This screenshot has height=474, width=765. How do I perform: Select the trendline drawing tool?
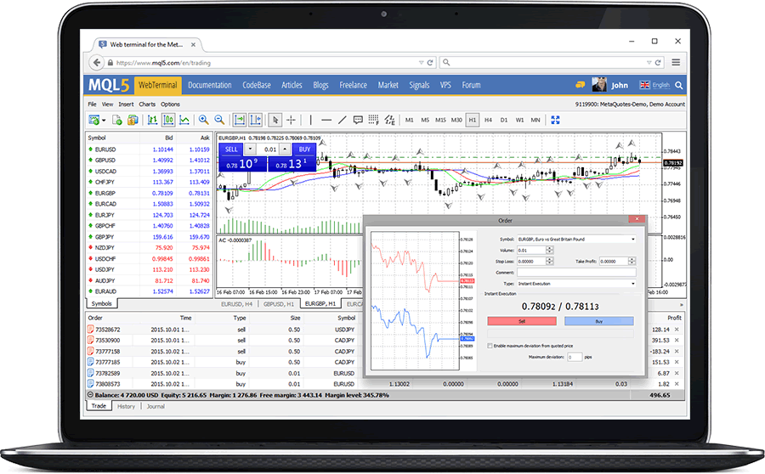pos(343,120)
